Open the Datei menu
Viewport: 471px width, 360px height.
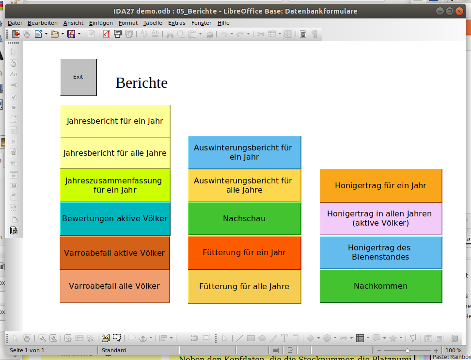15,23
